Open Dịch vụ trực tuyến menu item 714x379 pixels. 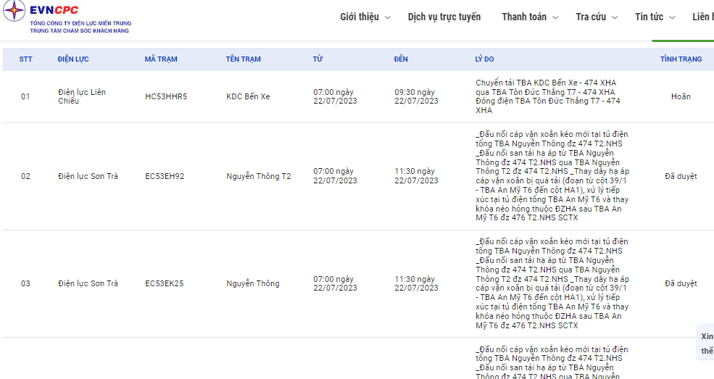click(x=444, y=17)
